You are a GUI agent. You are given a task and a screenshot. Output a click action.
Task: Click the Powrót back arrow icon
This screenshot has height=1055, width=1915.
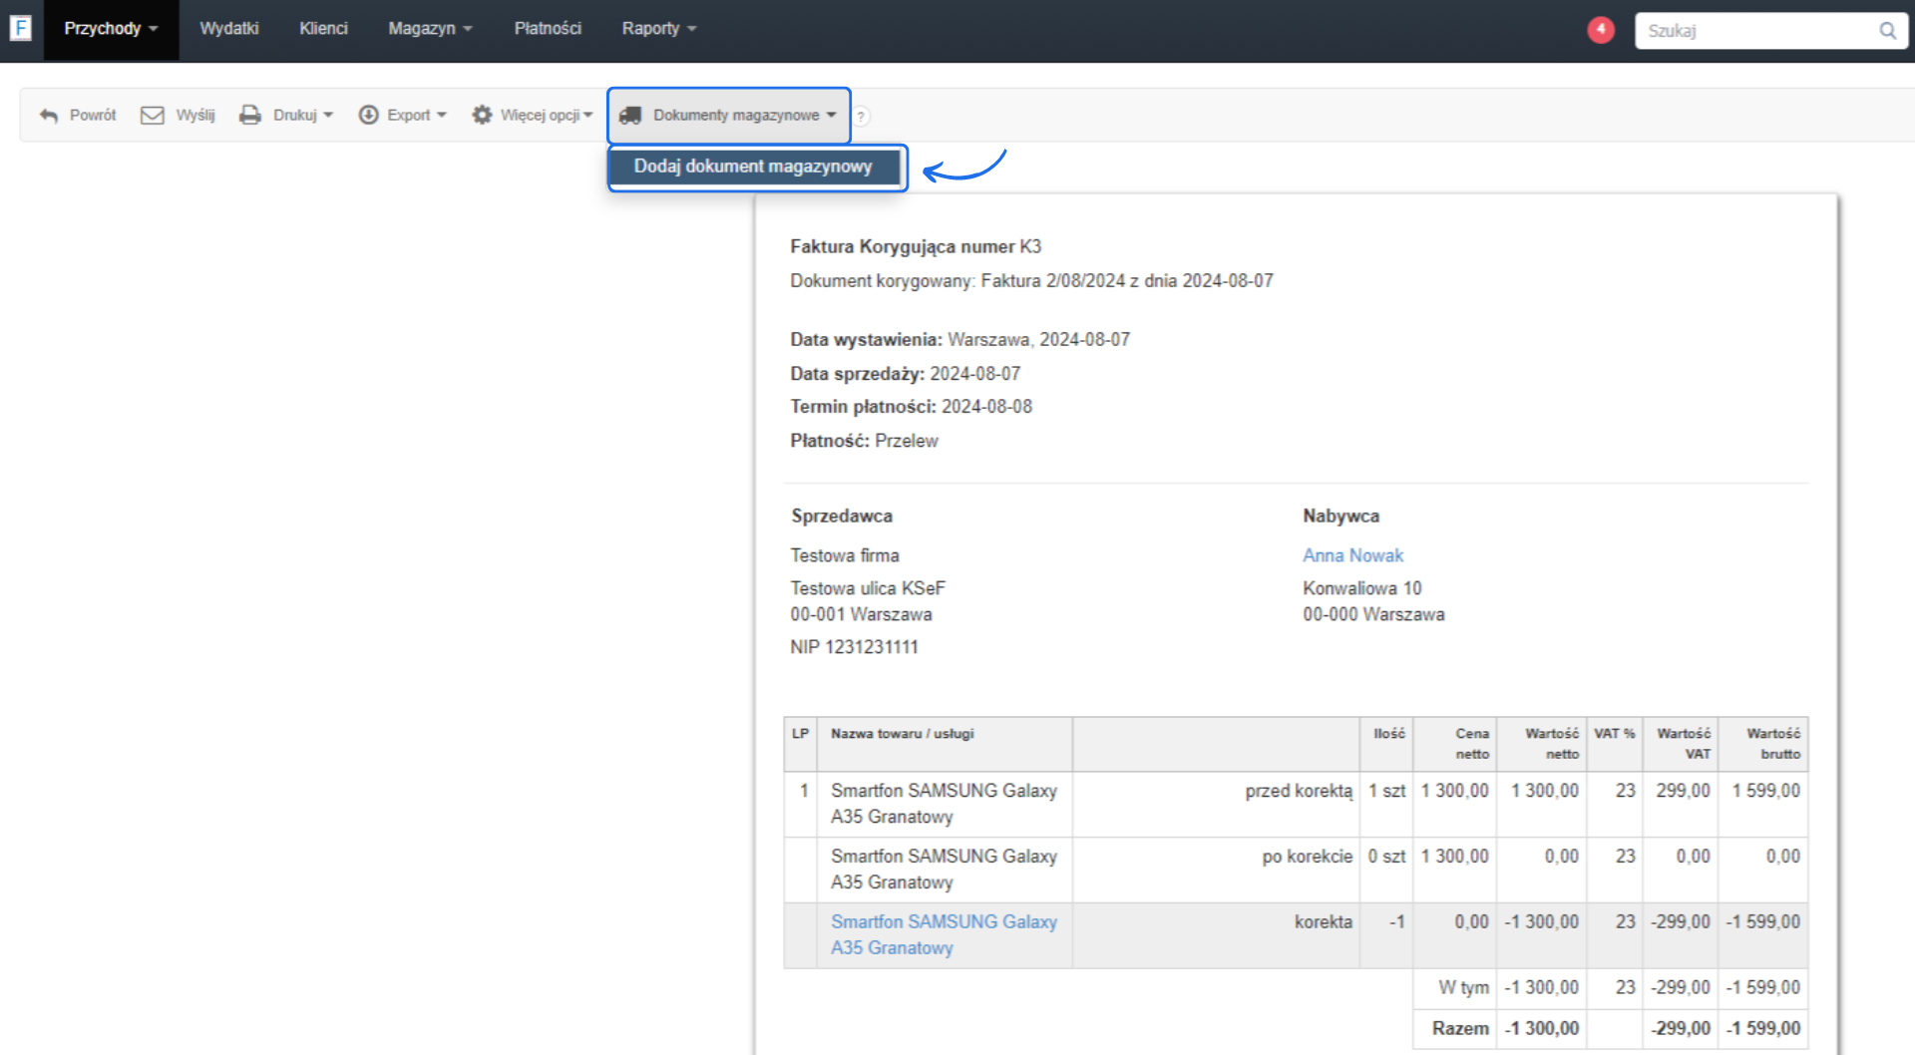[49, 116]
